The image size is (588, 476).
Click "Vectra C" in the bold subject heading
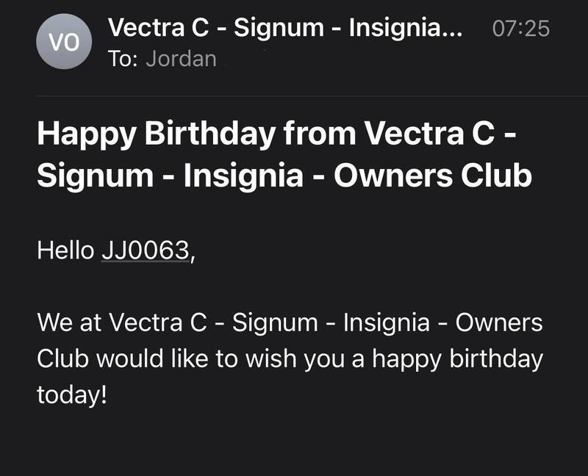point(432,134)
